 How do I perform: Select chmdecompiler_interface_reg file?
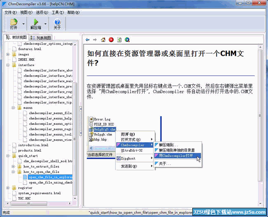click(48, 92)
